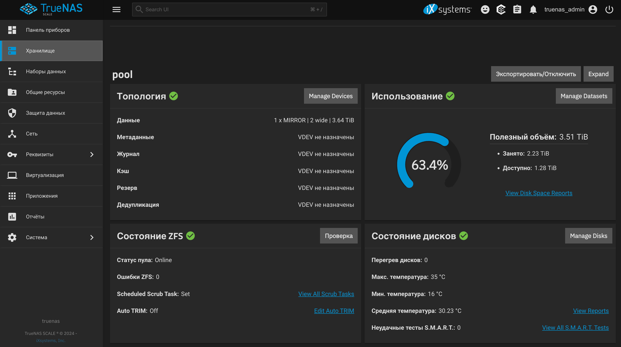Open the Jobs clipboard icon
Screen dimensions: 621x347
click(517, 10)
